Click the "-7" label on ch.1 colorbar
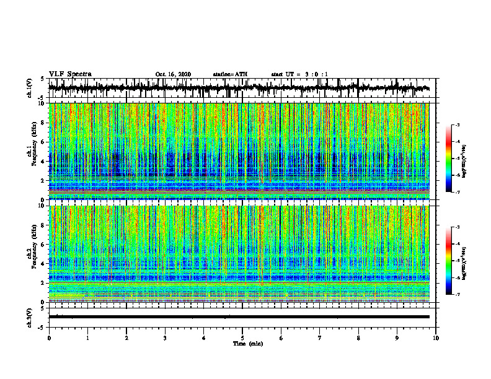Image resolution: width=491 pixels, height=379 pixels. [x=458, y=192]
